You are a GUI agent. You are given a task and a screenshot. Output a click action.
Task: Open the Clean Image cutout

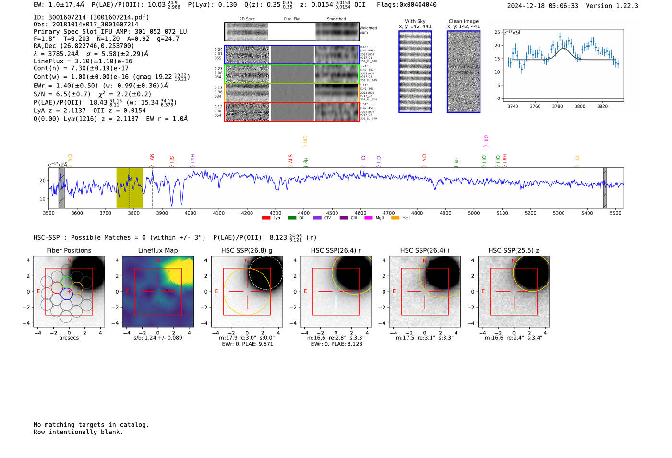point(464,72)
